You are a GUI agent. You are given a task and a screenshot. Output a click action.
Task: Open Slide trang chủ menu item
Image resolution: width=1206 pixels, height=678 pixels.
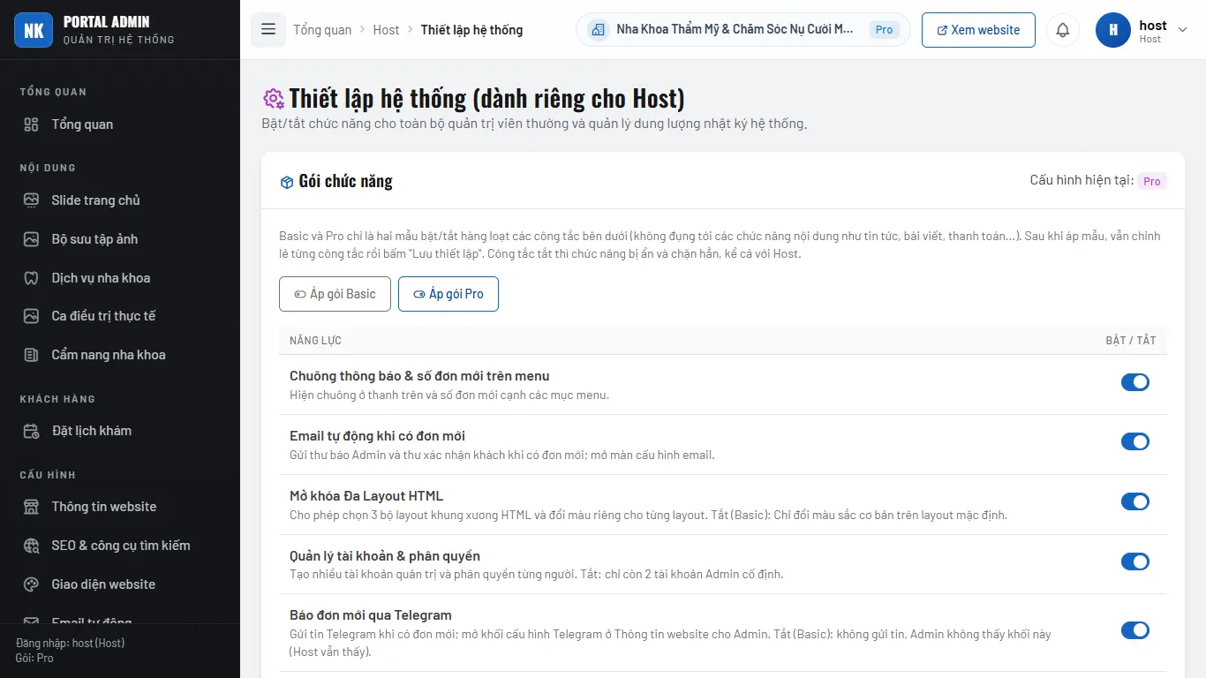pos(120,200)
